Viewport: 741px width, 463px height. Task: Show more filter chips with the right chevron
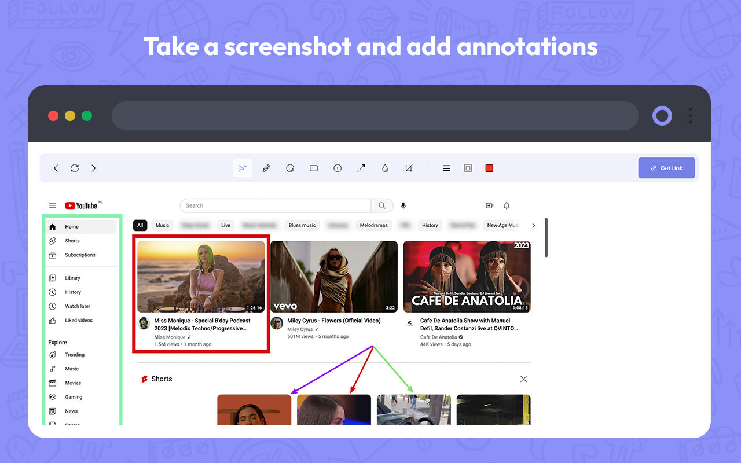pyautogui.click(x=533, y=225)
